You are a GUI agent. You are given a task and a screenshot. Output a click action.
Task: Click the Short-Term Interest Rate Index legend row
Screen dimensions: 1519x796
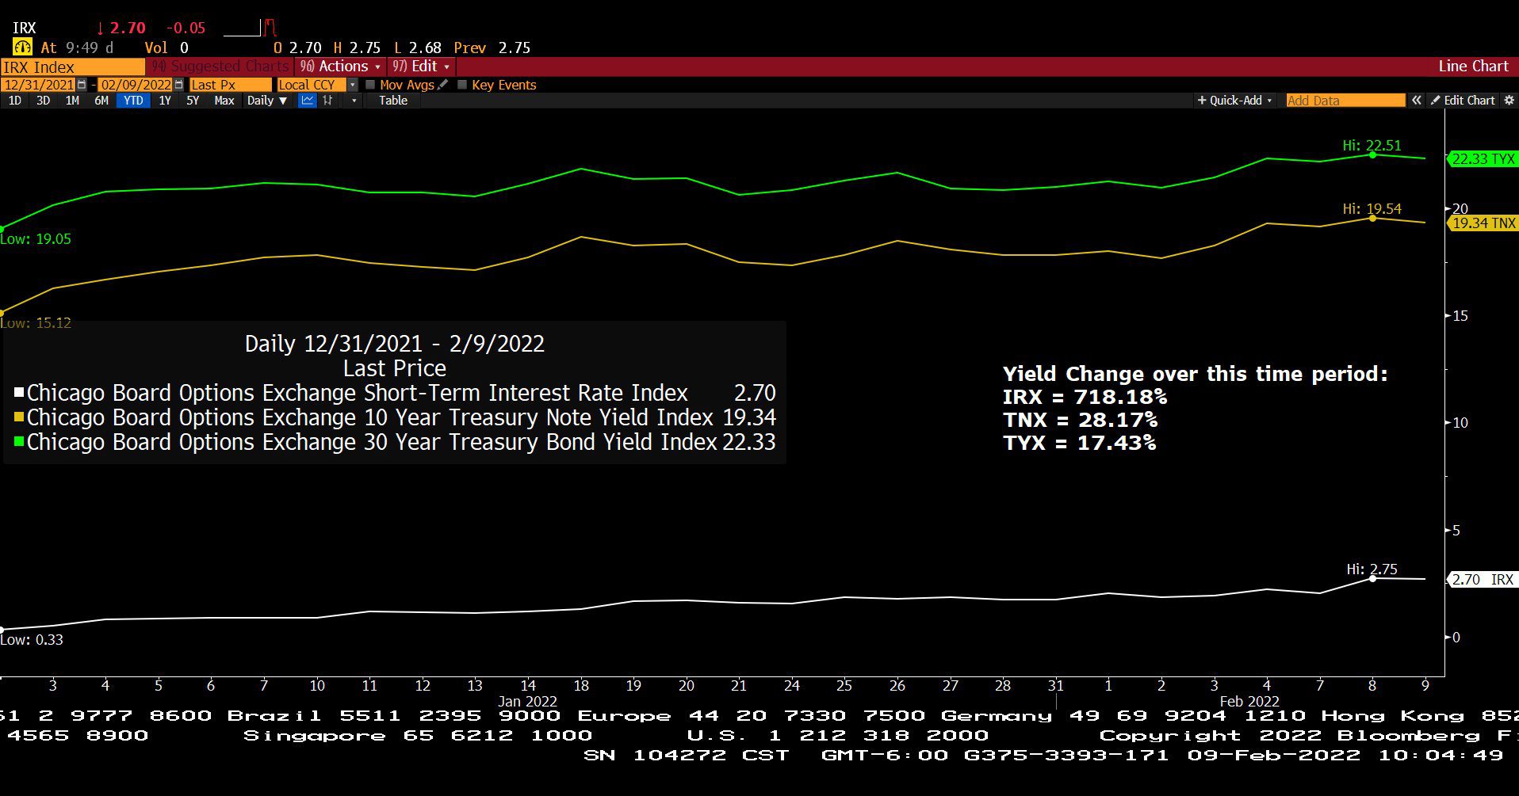coord(395,393)
